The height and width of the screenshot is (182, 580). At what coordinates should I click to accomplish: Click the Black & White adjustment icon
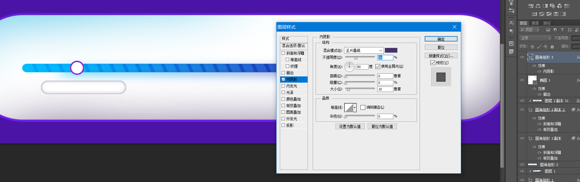545,6
